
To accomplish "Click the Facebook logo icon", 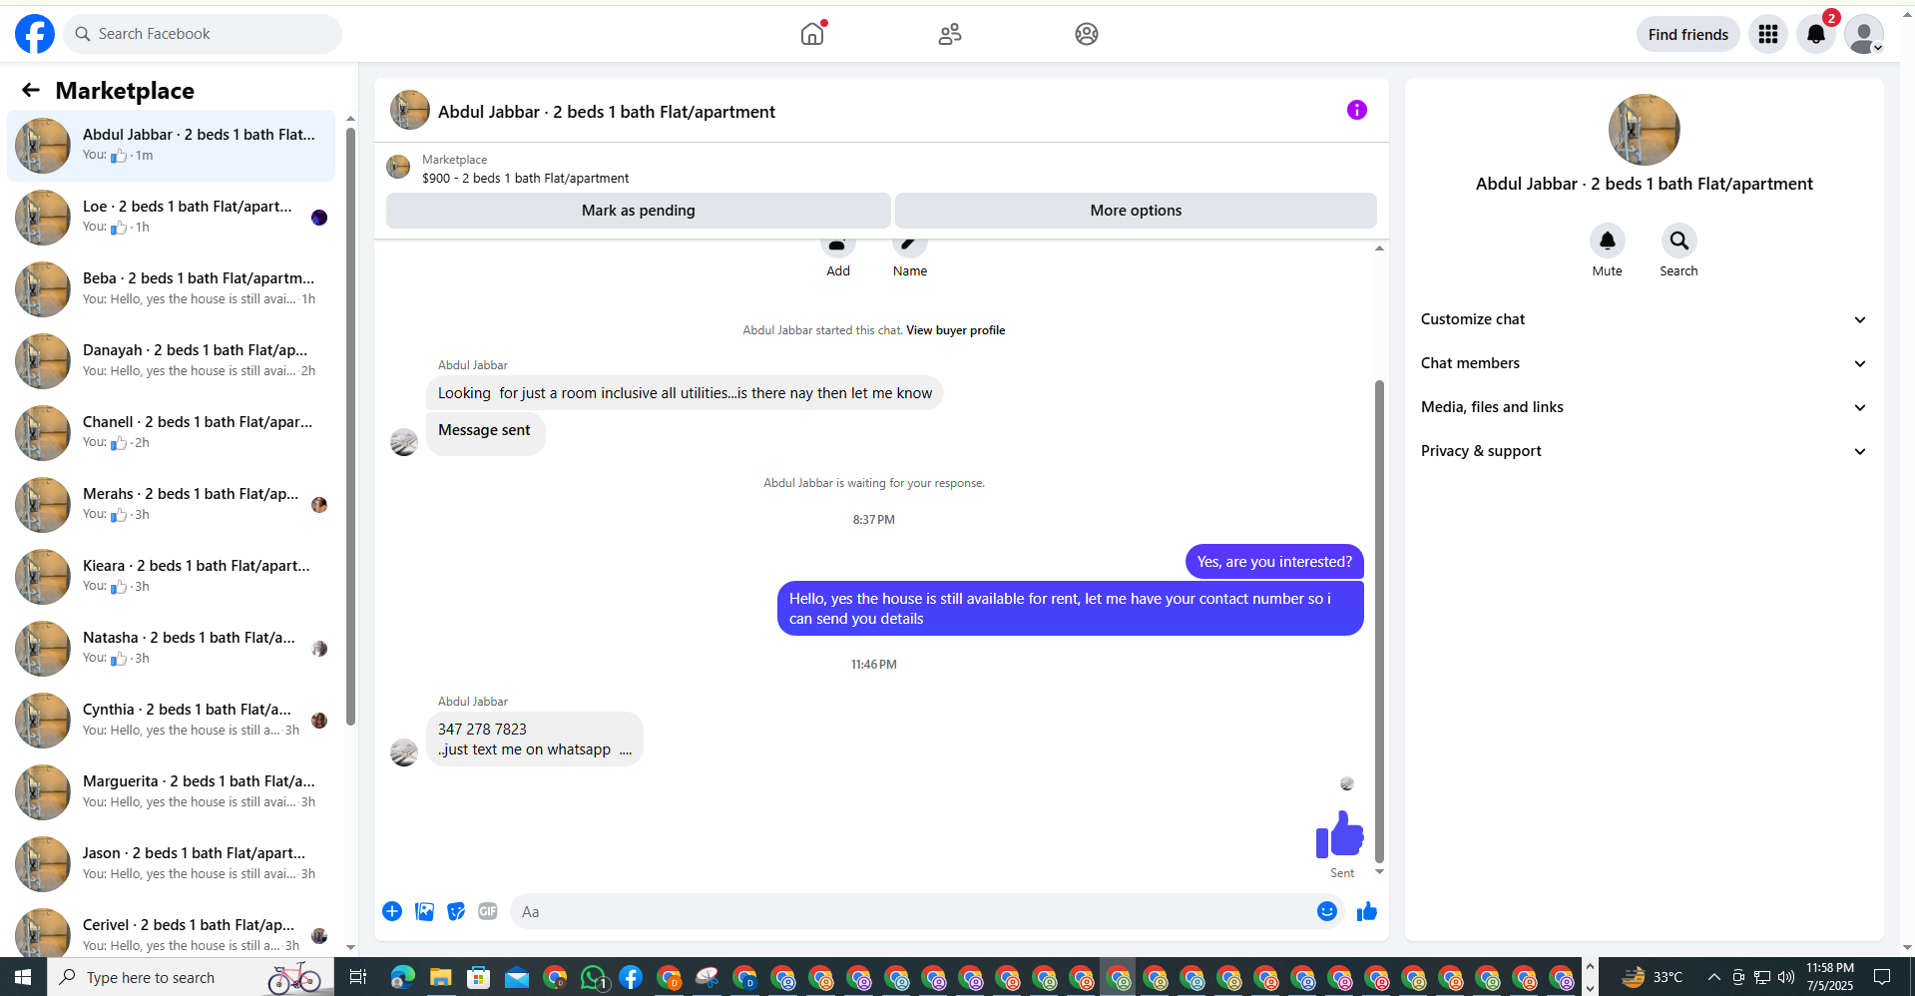I will click(35, 34).
